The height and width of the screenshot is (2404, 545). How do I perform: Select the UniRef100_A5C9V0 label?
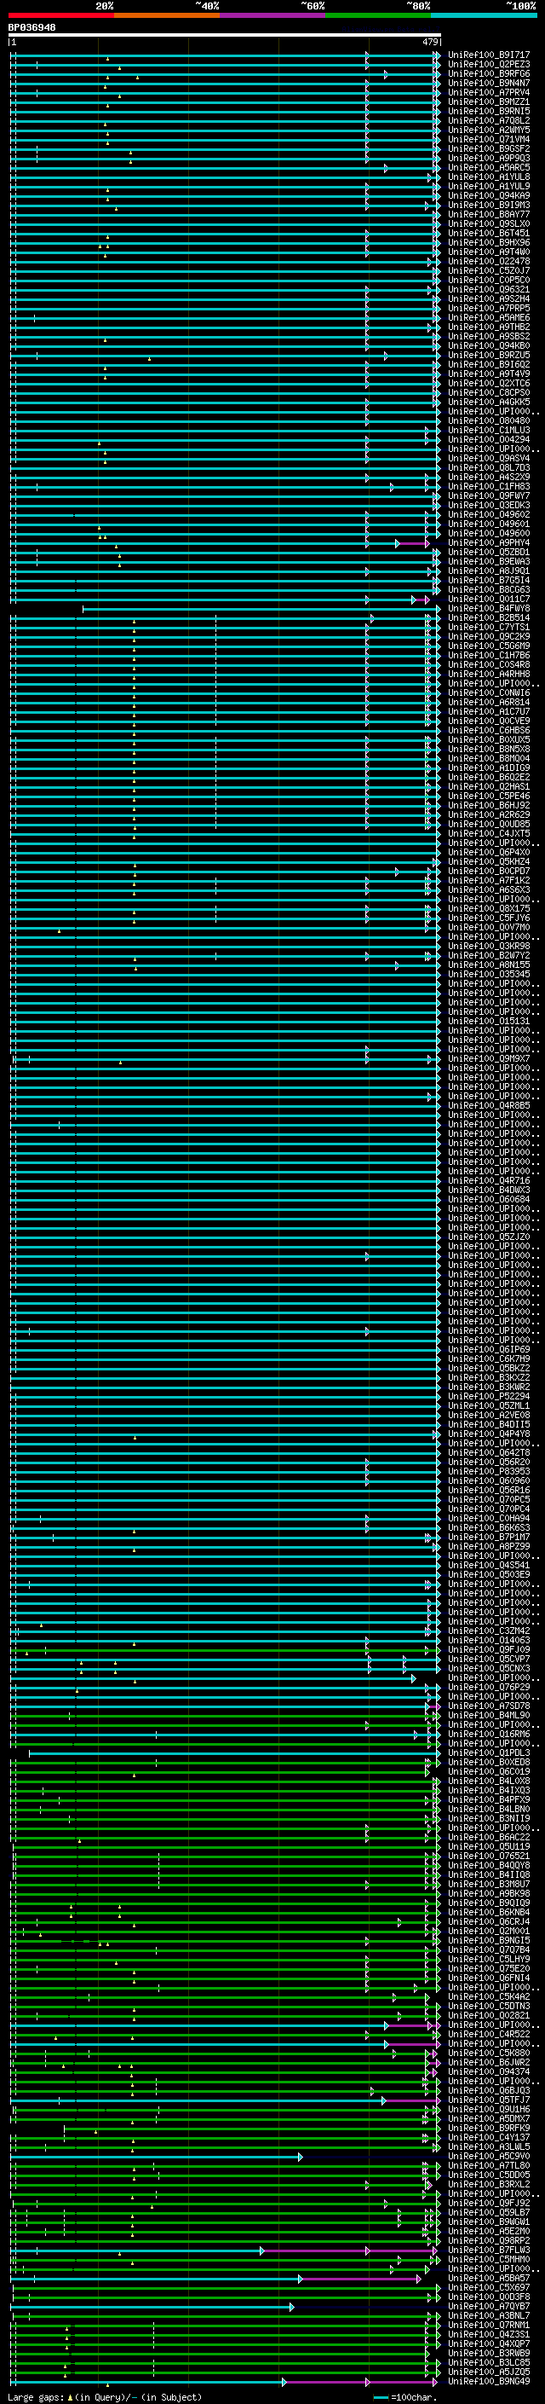(x=489, y=2156)
